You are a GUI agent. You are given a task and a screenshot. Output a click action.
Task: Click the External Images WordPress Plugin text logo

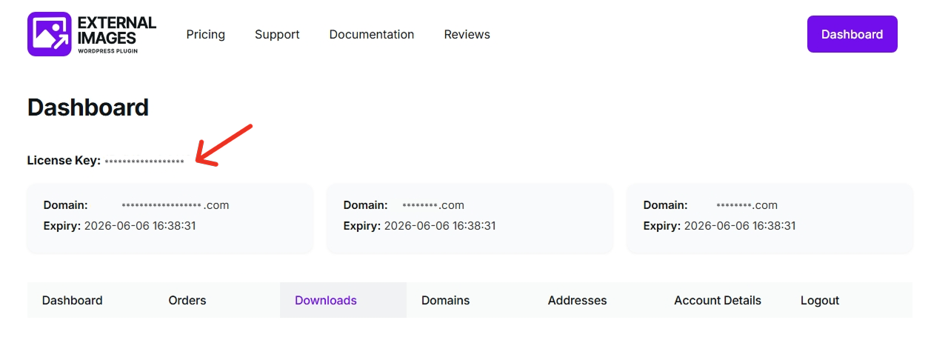tap(117, 34)
